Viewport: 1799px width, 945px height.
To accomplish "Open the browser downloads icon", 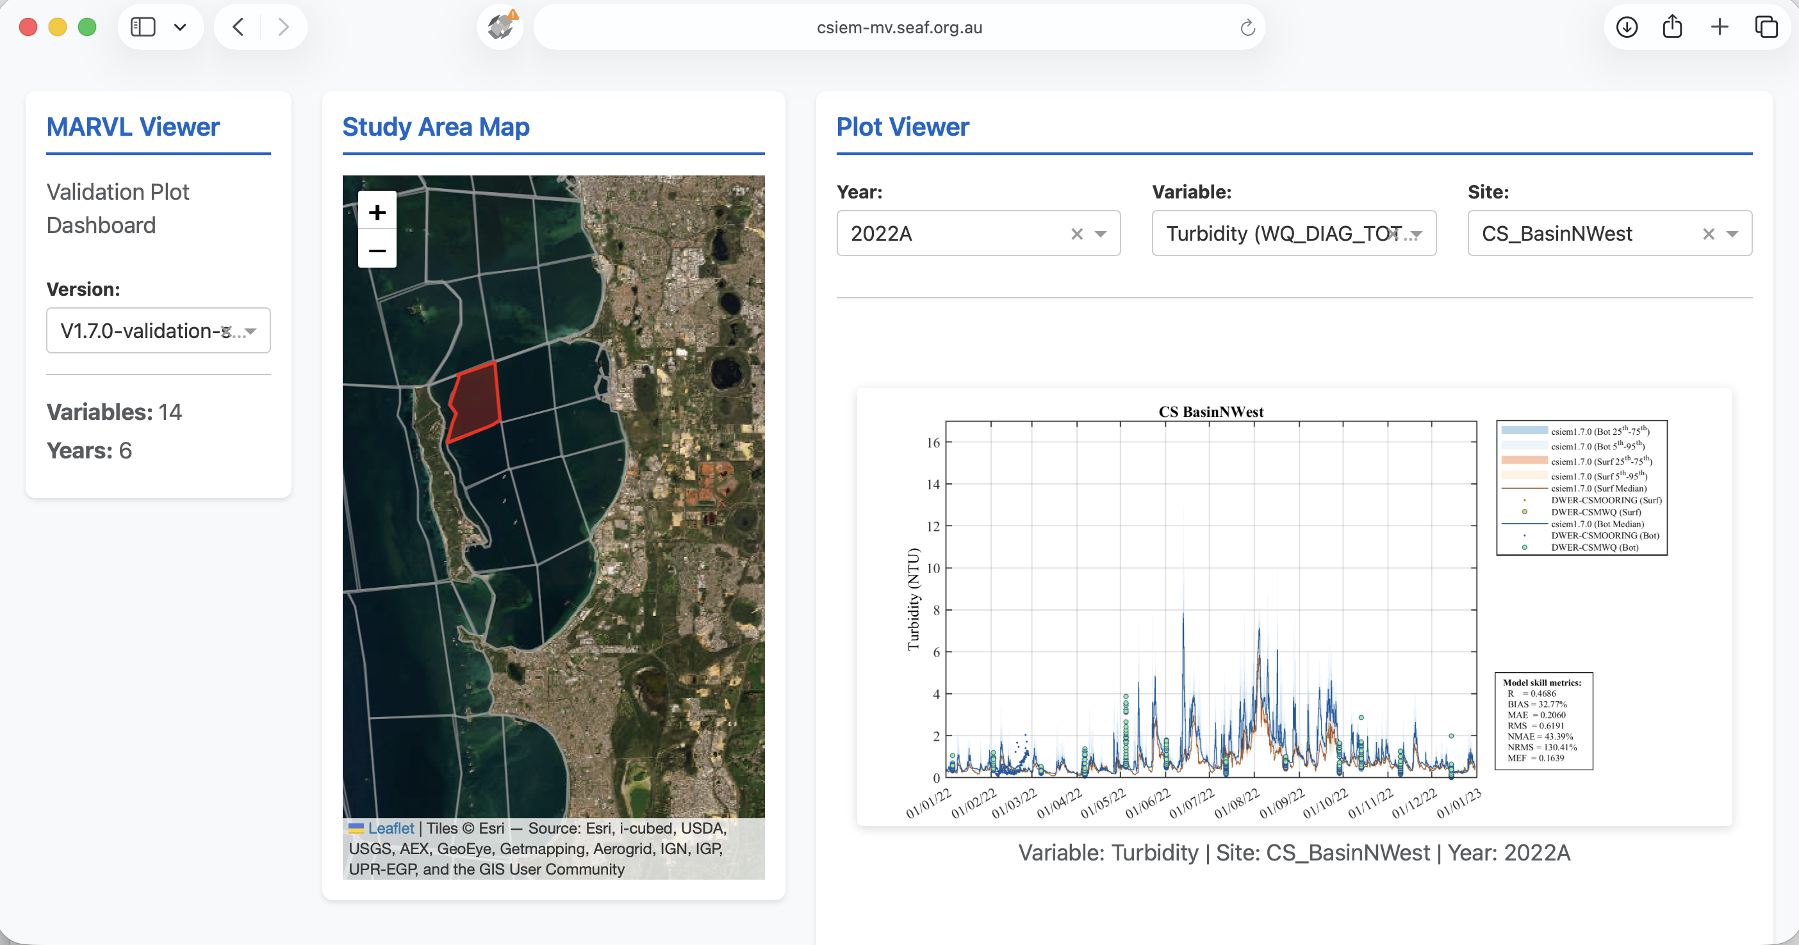I will click(x=1627, y=28).
